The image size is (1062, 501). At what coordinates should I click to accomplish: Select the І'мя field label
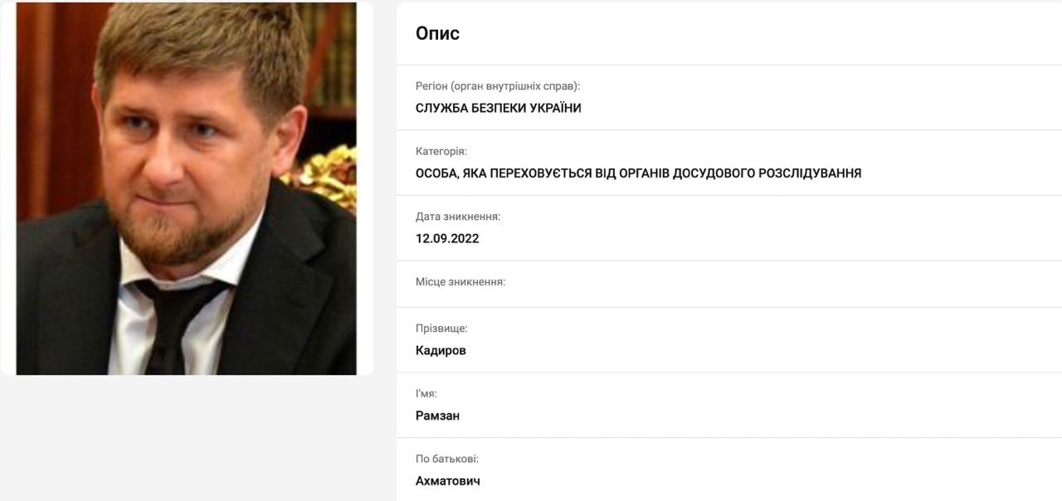[426, 394]
